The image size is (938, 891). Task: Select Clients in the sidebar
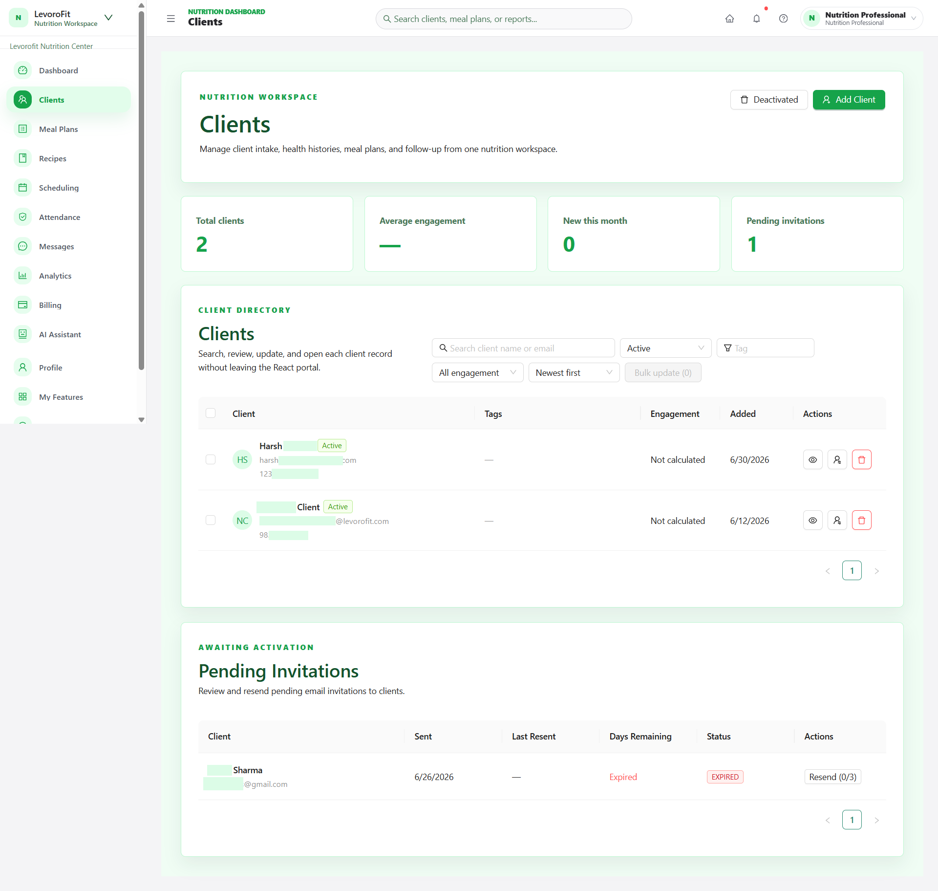68,100
